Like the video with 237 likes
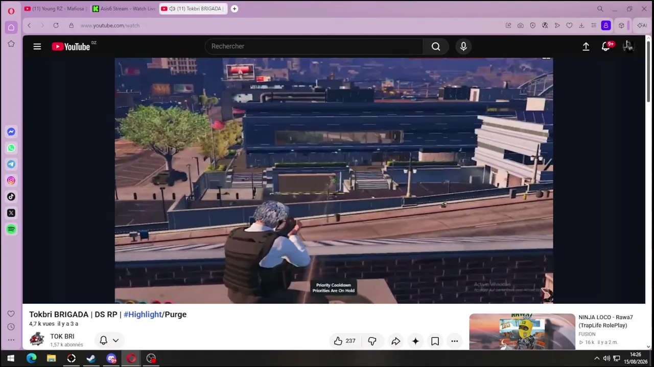This screenshot has height=367, width=654. (x=344, y=341)
